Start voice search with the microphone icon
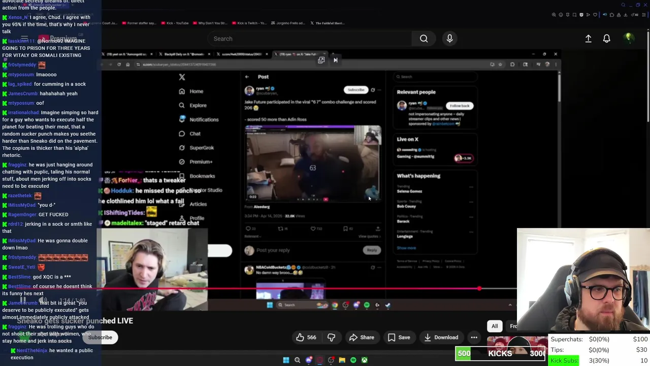The image size is (650, 366). (449, 39)
